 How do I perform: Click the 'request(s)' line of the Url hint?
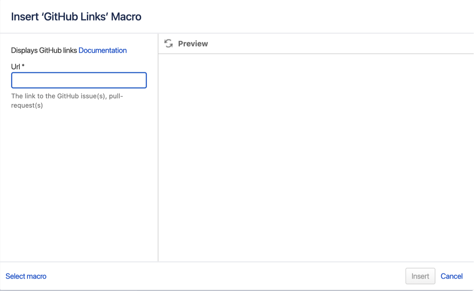(27, 106)
